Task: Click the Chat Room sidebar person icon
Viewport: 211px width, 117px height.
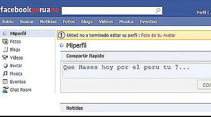Action: click(x=5, y=90)
